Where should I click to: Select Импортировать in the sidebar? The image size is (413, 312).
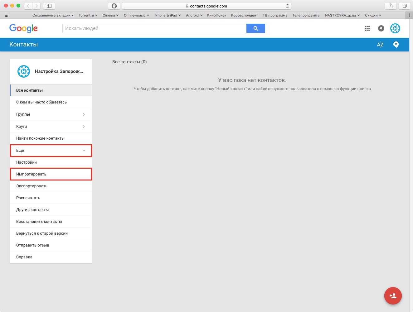[x=51, y=174]
